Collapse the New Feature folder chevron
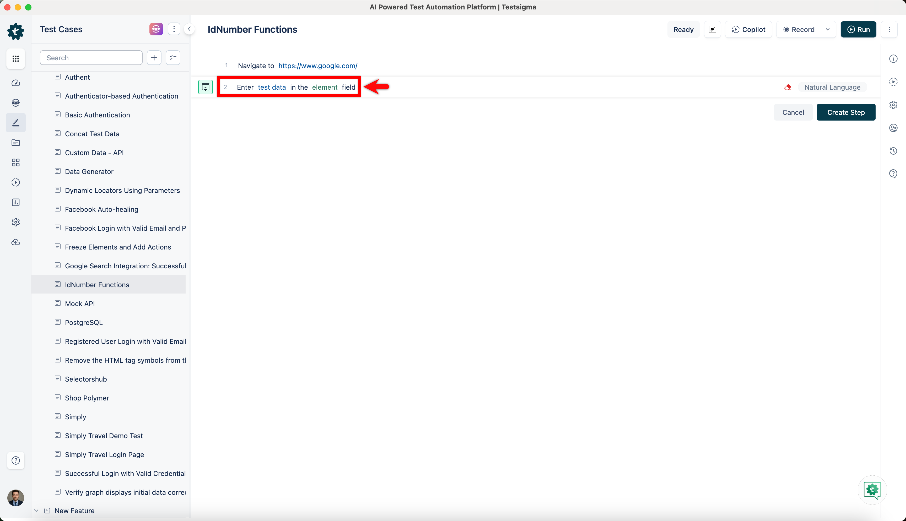 [x=36, y=511]
